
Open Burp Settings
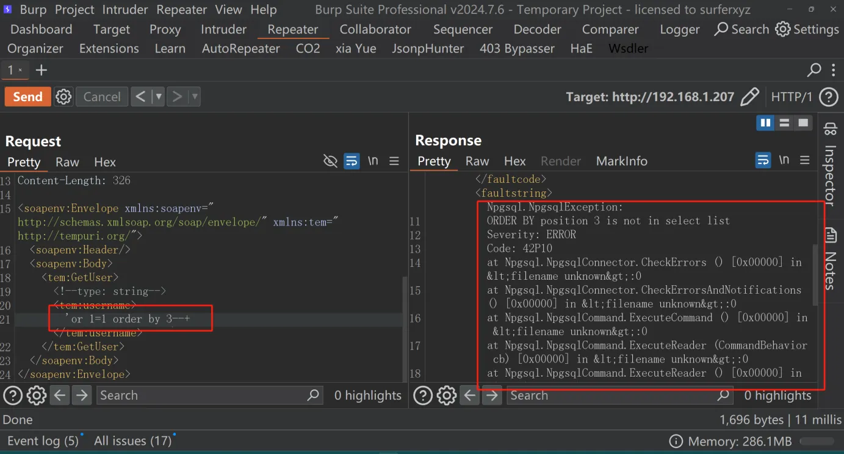click(x=807, y=29)
